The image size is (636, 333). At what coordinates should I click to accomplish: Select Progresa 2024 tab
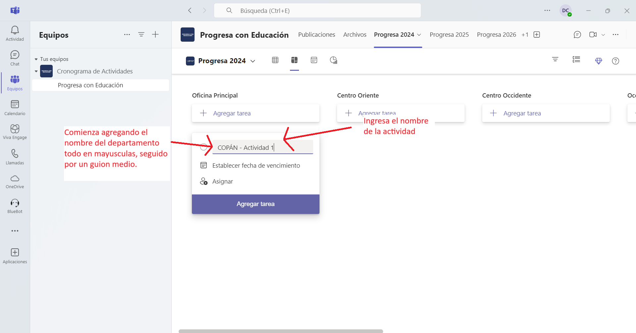[x=394, y=35]
